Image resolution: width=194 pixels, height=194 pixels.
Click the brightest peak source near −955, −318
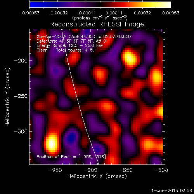pyautogui.click(x=52, y=143)
